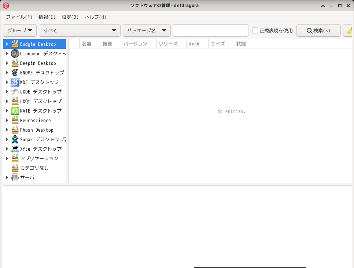The height and width of the screenshot is (268, 354).
Task: Click the カテゴリなし group icon
Action: (15, 168)
